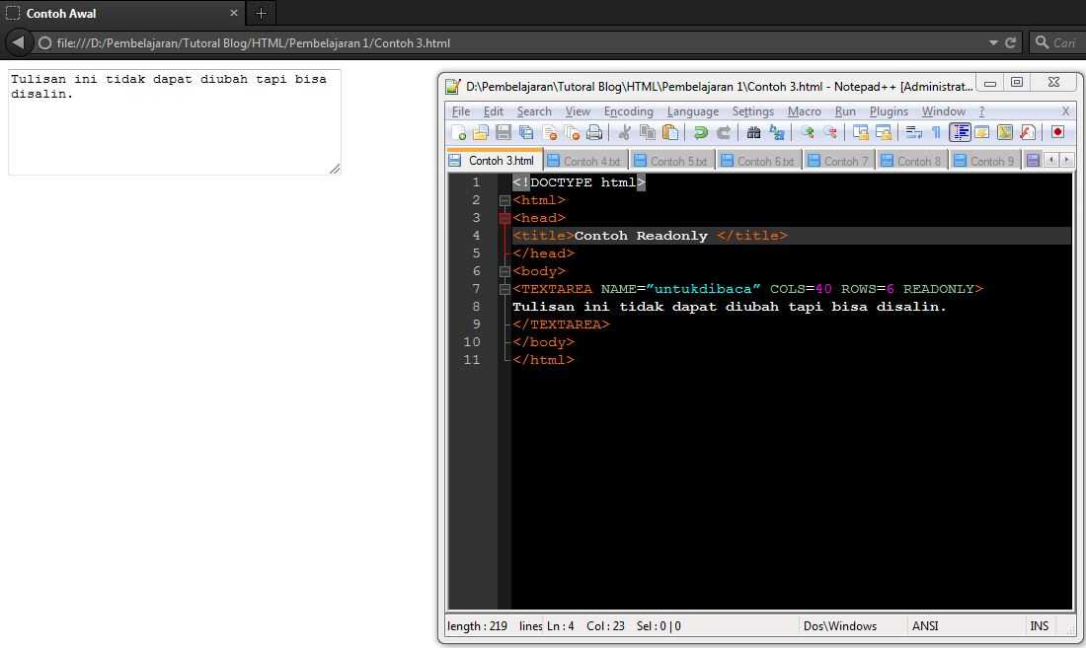
Task: Open the Encoding menu
Action: point(628,111)
